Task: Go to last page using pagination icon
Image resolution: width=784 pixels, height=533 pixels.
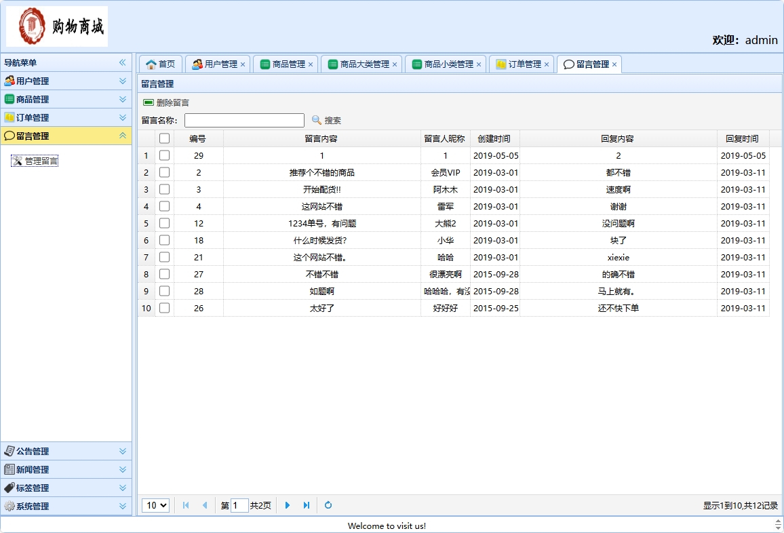Action: coord(305,505)
